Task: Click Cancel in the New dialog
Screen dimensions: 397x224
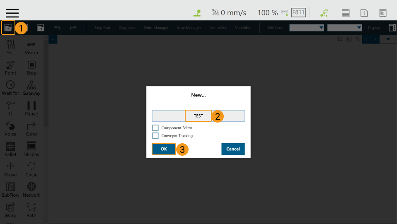Action: coord(233,149)
